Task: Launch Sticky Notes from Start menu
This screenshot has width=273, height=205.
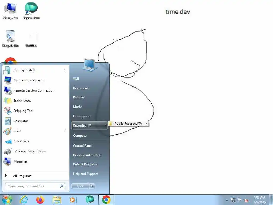Action: [22, 101]
